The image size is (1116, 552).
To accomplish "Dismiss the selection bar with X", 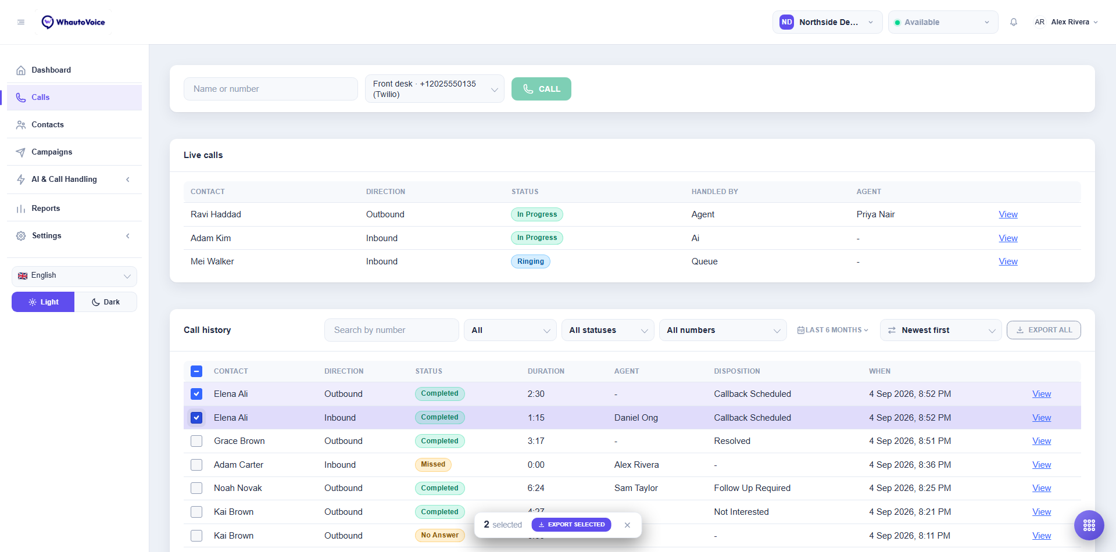I will tap(627, 525).
